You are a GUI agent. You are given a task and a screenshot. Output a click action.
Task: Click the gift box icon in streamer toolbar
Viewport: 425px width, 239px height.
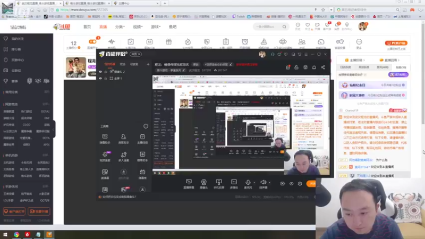point(168,42)
